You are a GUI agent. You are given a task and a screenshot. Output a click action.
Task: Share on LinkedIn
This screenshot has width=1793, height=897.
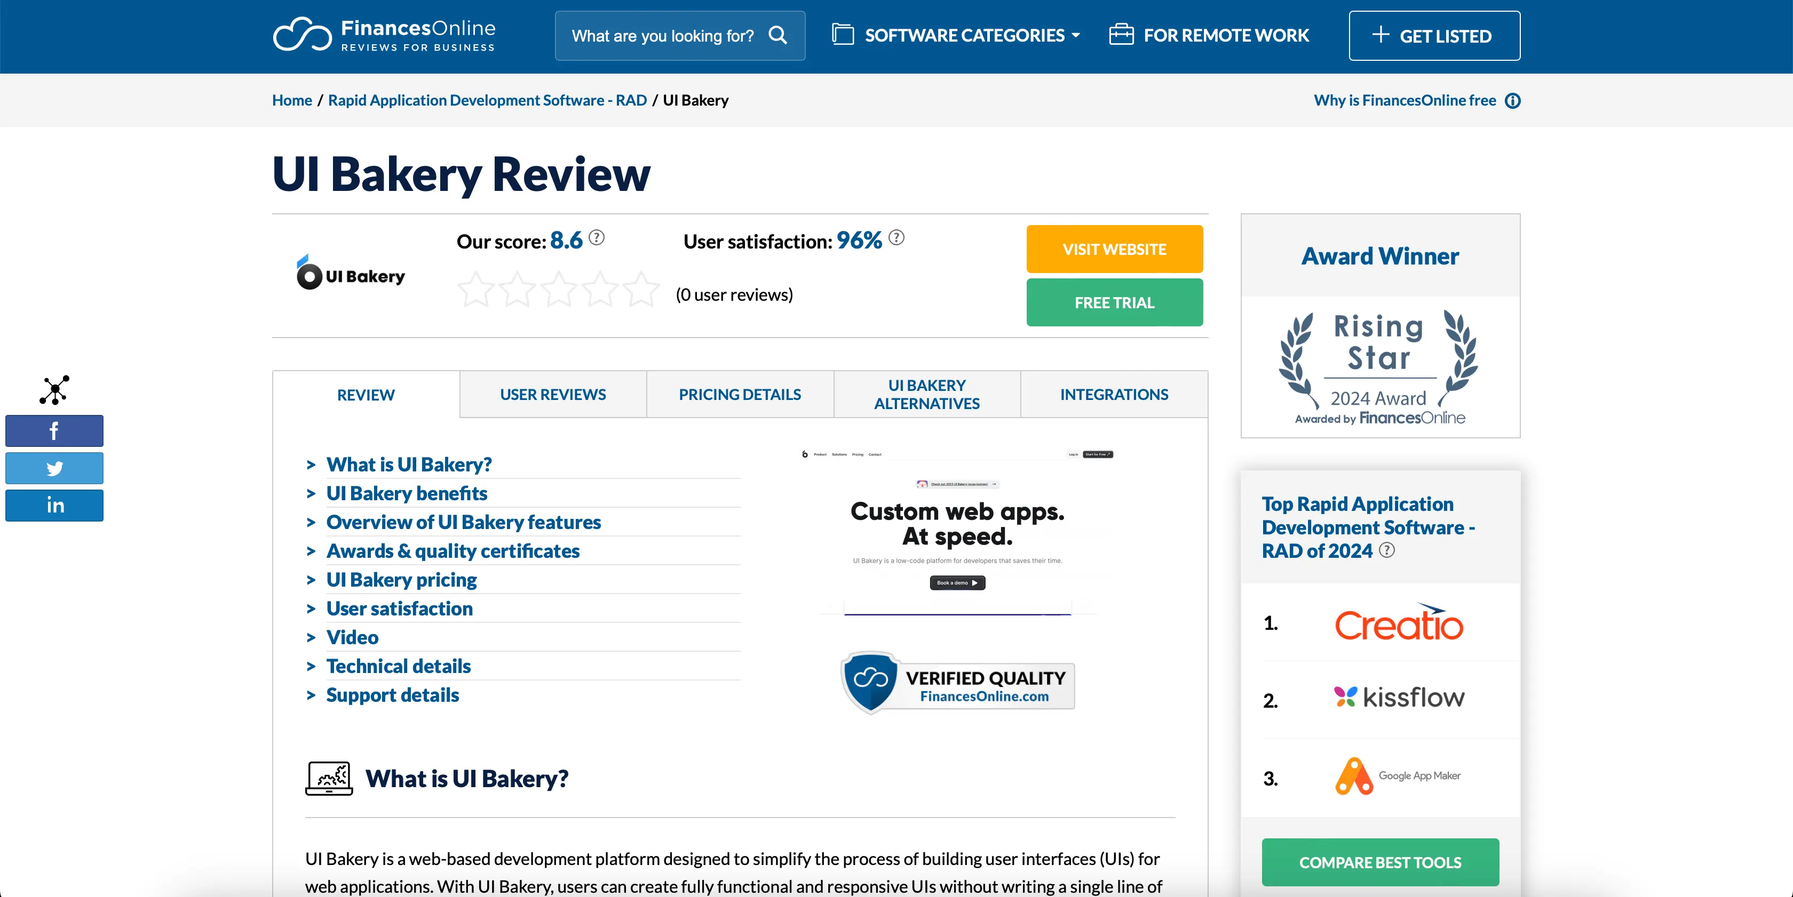[x=54, y=506]
